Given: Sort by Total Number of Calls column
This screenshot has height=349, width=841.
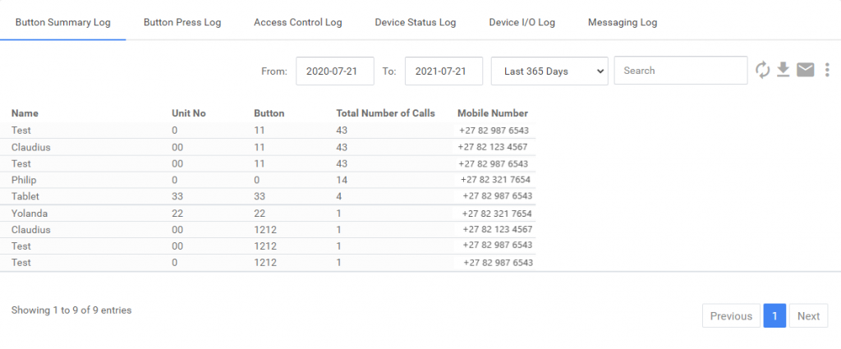Looking at the screenshot, I should 385,113.
